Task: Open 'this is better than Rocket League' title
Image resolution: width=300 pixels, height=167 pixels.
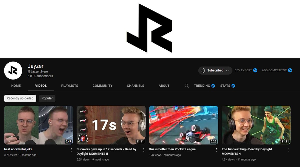Action: click(172, 149)
